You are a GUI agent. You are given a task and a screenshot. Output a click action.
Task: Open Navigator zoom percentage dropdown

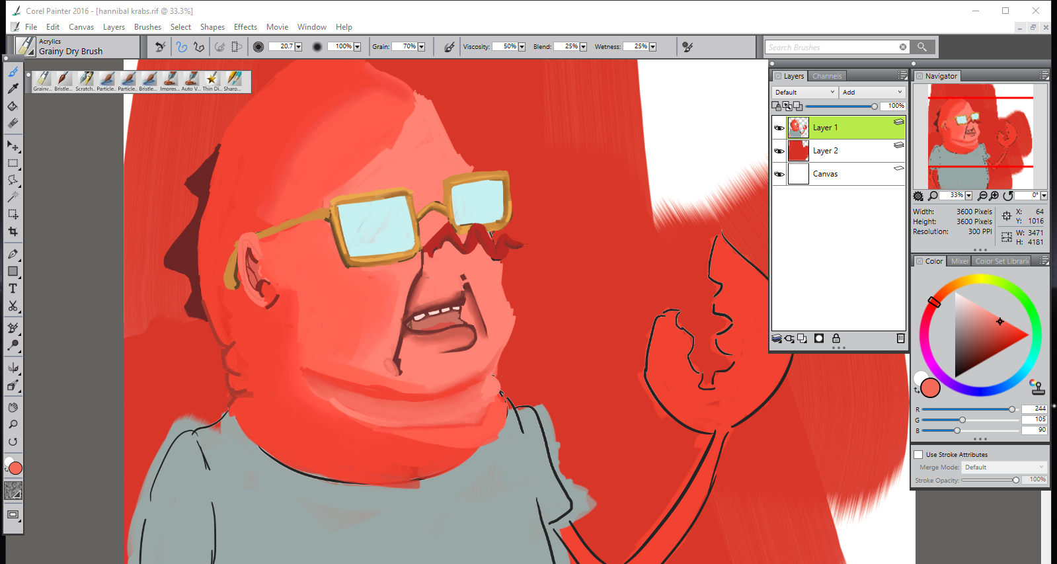point(968,196)
